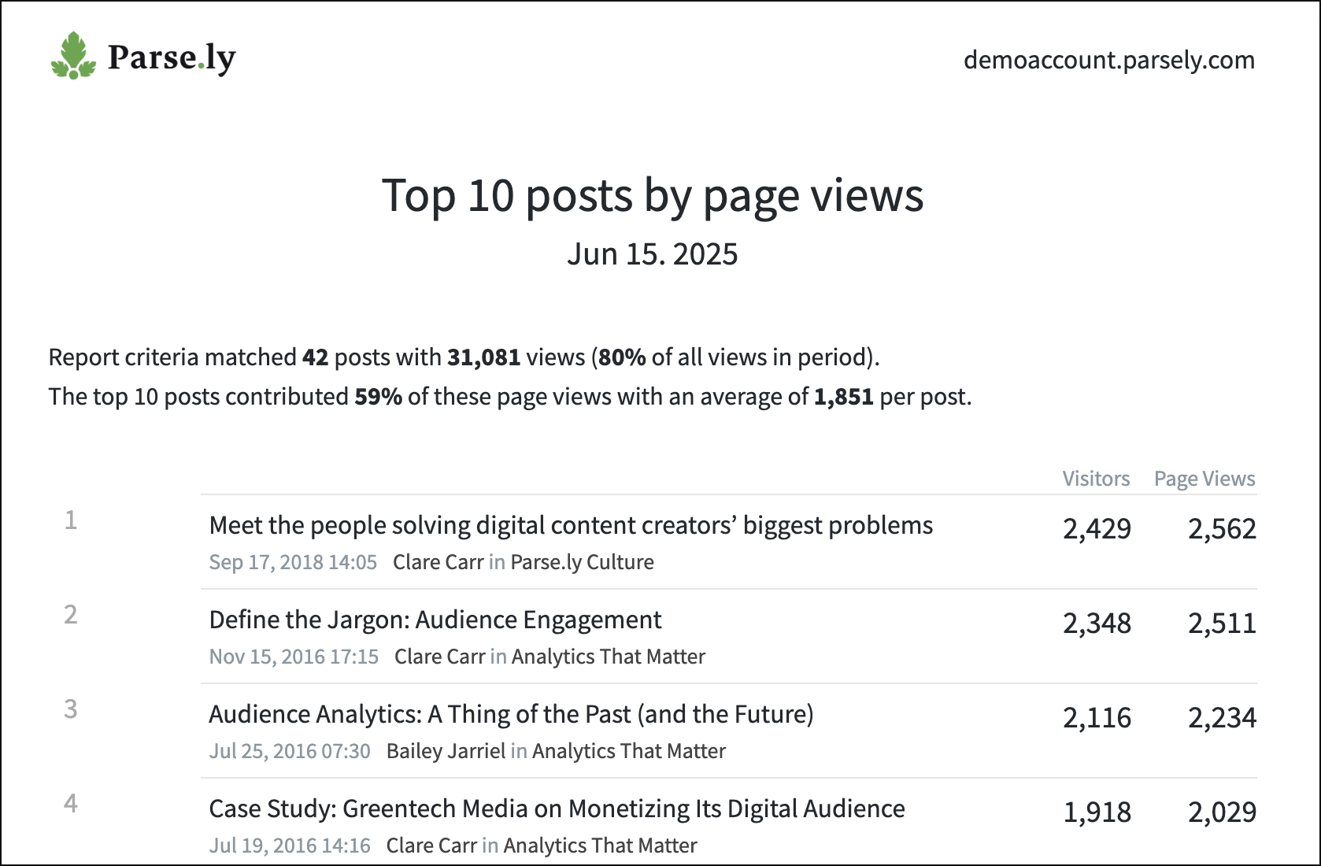Open post 'Meet the people solving digital content creators' biggest problems'
The height and width of the screenshot is (866, 1321).
(x=571, y=526)
